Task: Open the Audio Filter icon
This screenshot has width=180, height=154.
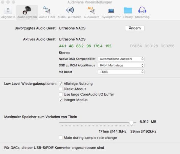Action: (47, 10)
